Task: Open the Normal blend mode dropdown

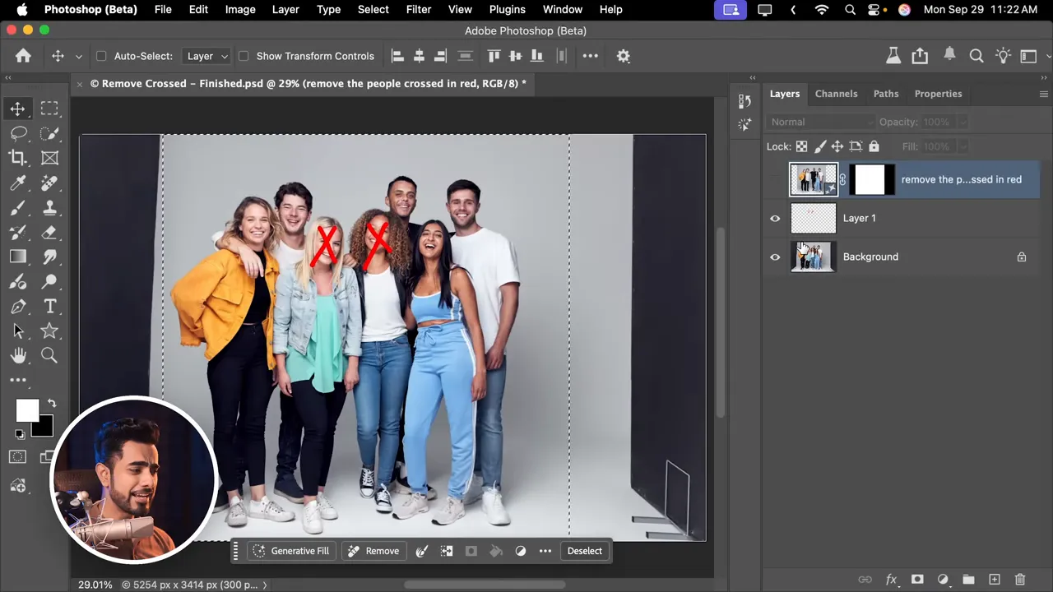Action: coord(821,122)
